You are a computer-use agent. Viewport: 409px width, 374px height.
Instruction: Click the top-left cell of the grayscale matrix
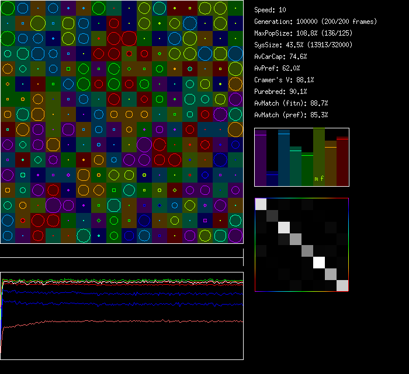(261, 204)
